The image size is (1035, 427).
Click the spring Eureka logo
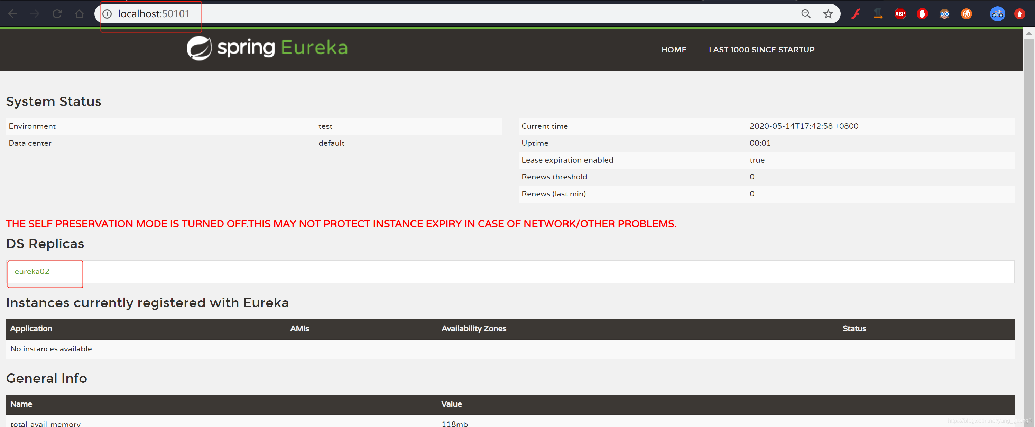[x=267, y=48]
